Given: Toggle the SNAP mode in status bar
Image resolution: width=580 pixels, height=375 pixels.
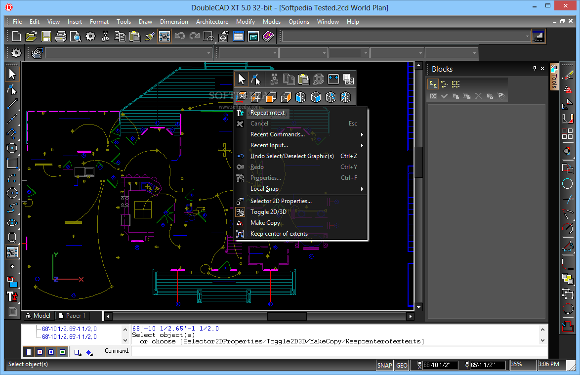Looking at the screenshot, I should point(384,365).
